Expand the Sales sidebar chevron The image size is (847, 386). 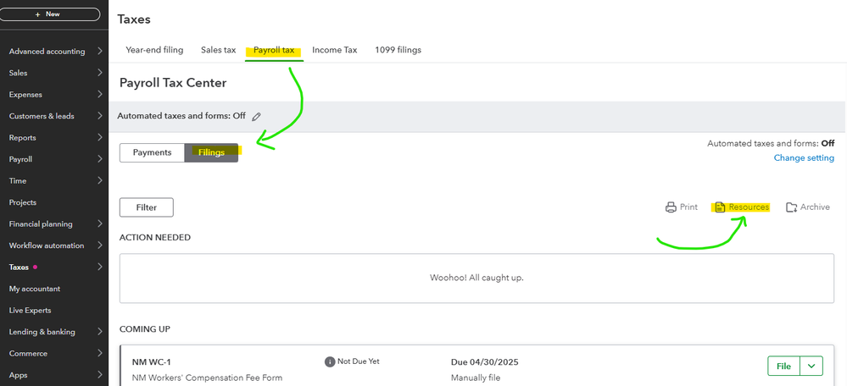pyautogui.click(x=100, y=73)
